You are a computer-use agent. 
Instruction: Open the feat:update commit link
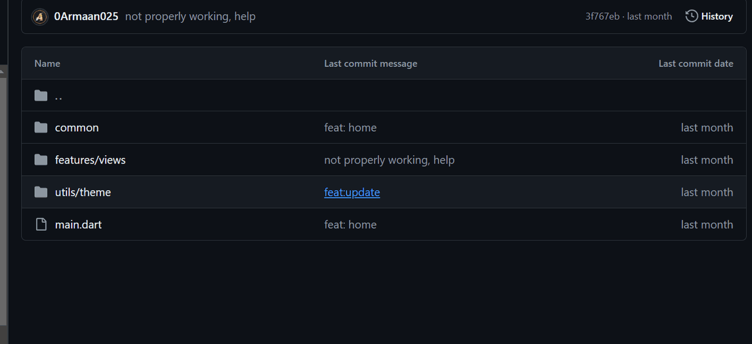[352, 192]
